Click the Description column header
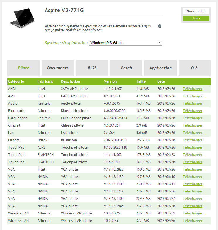Screen dimensions: 218x230 pos(70,81)
